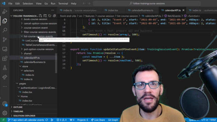The image size is (217, 122).
Task: Open errors and warnings in status bar
Action: (x=62, y=120)
